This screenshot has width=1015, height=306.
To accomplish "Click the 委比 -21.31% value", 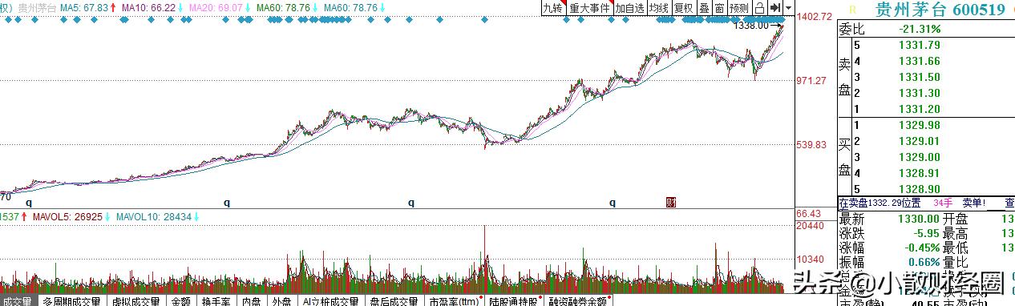I will pyautogui.click(x=919, y=29).
